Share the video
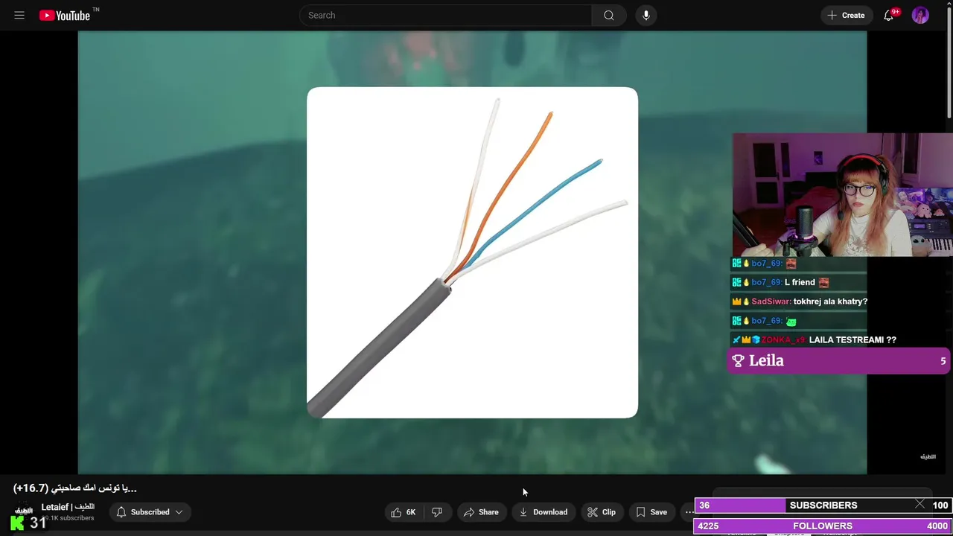Image resolution: width=953 pixels, height=536 pixels. (x=481, y=512)
